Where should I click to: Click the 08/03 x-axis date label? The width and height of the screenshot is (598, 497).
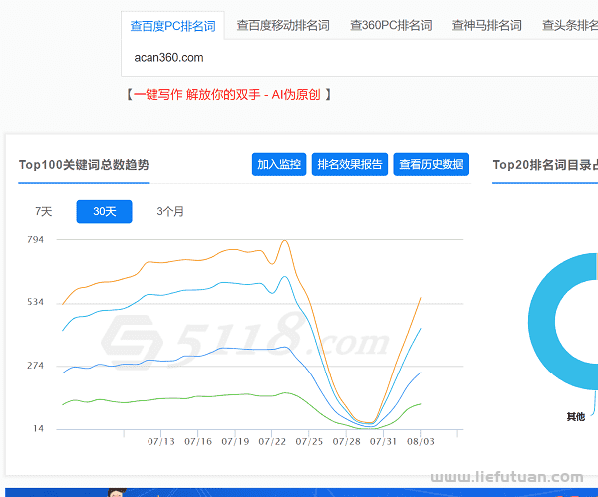coord(421,442)
